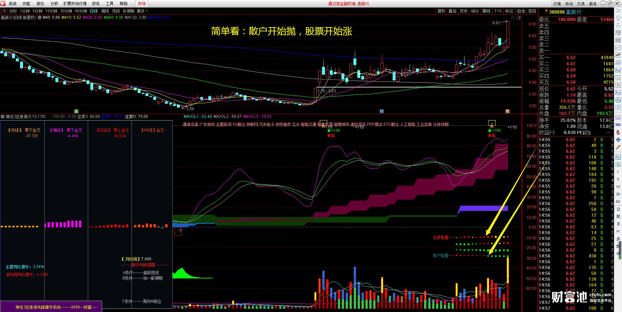
Task: Click the 财 marker on the price chart
Action: (382, 111)
